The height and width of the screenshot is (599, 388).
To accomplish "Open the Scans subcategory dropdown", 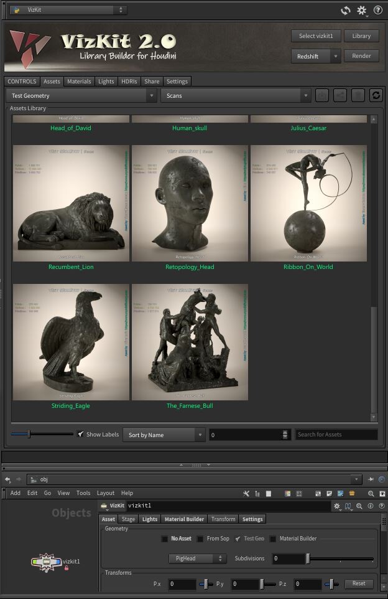I will [x=236, y=95].
